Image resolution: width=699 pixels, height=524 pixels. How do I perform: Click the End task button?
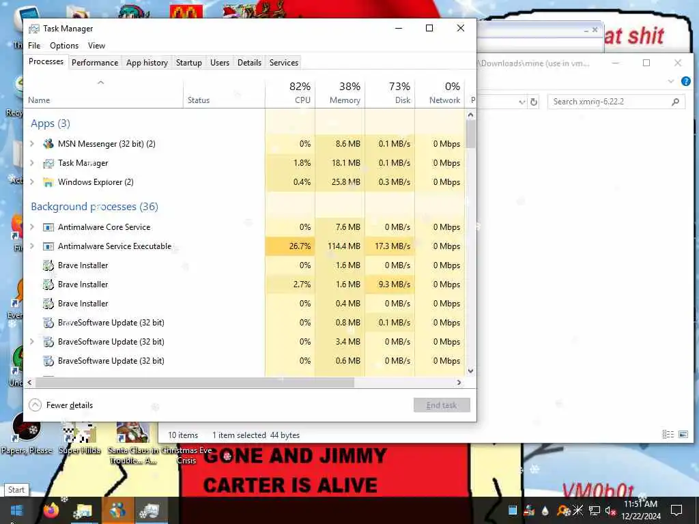click(x=442, y=405)
